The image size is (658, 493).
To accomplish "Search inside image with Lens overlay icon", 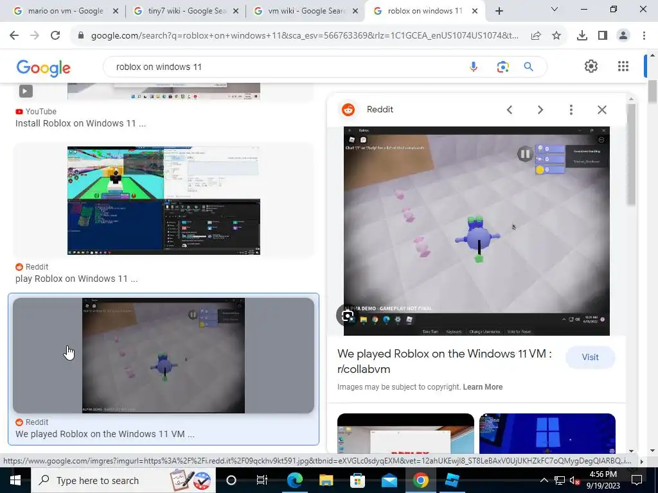I will pyautogui.click(x=348, y=316).
